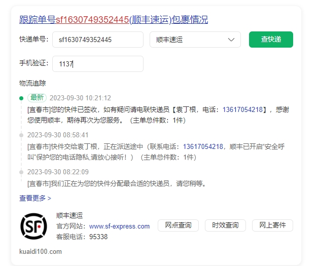Open the 顺丰速运 courier dropdown
Screen dimensions: 318x266
(x=195, y=40)
